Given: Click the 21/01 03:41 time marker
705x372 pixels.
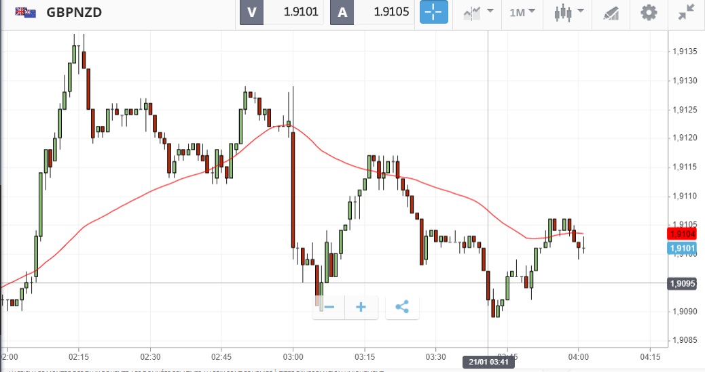Looking at the screenshot, I should pyautogui.click(x=488, y=362).
